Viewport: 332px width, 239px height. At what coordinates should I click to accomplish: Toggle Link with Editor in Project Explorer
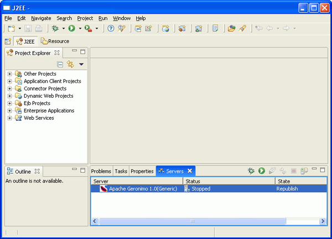click(70, 64)
